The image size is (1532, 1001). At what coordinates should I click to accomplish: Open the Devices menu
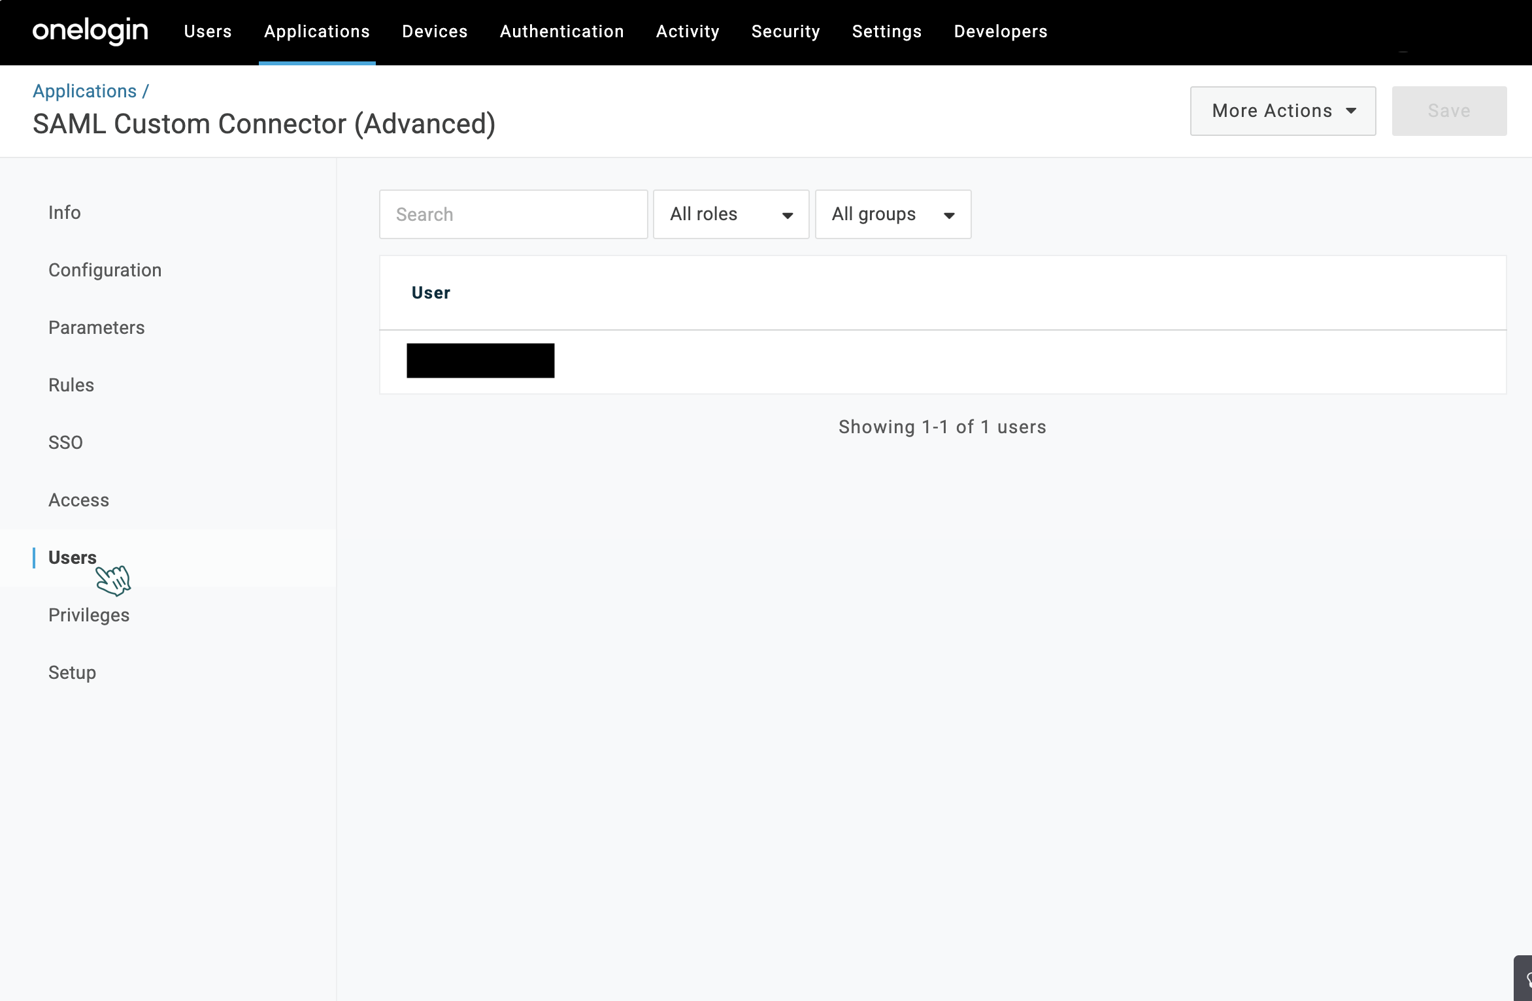click(435, 31)
